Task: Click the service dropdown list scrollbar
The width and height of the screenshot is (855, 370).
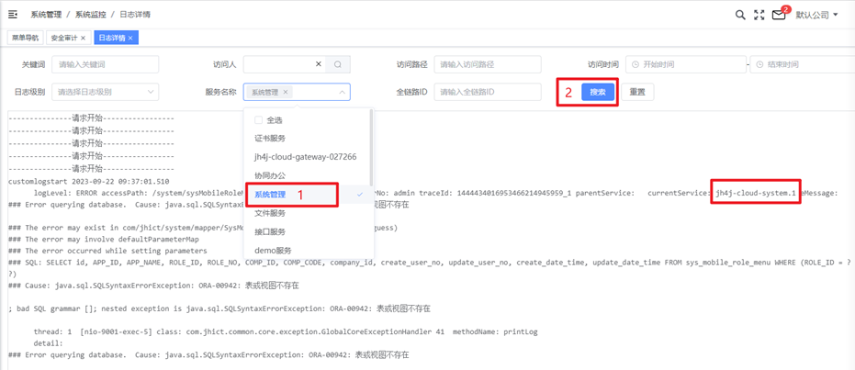Action: [x=371, y=147]
